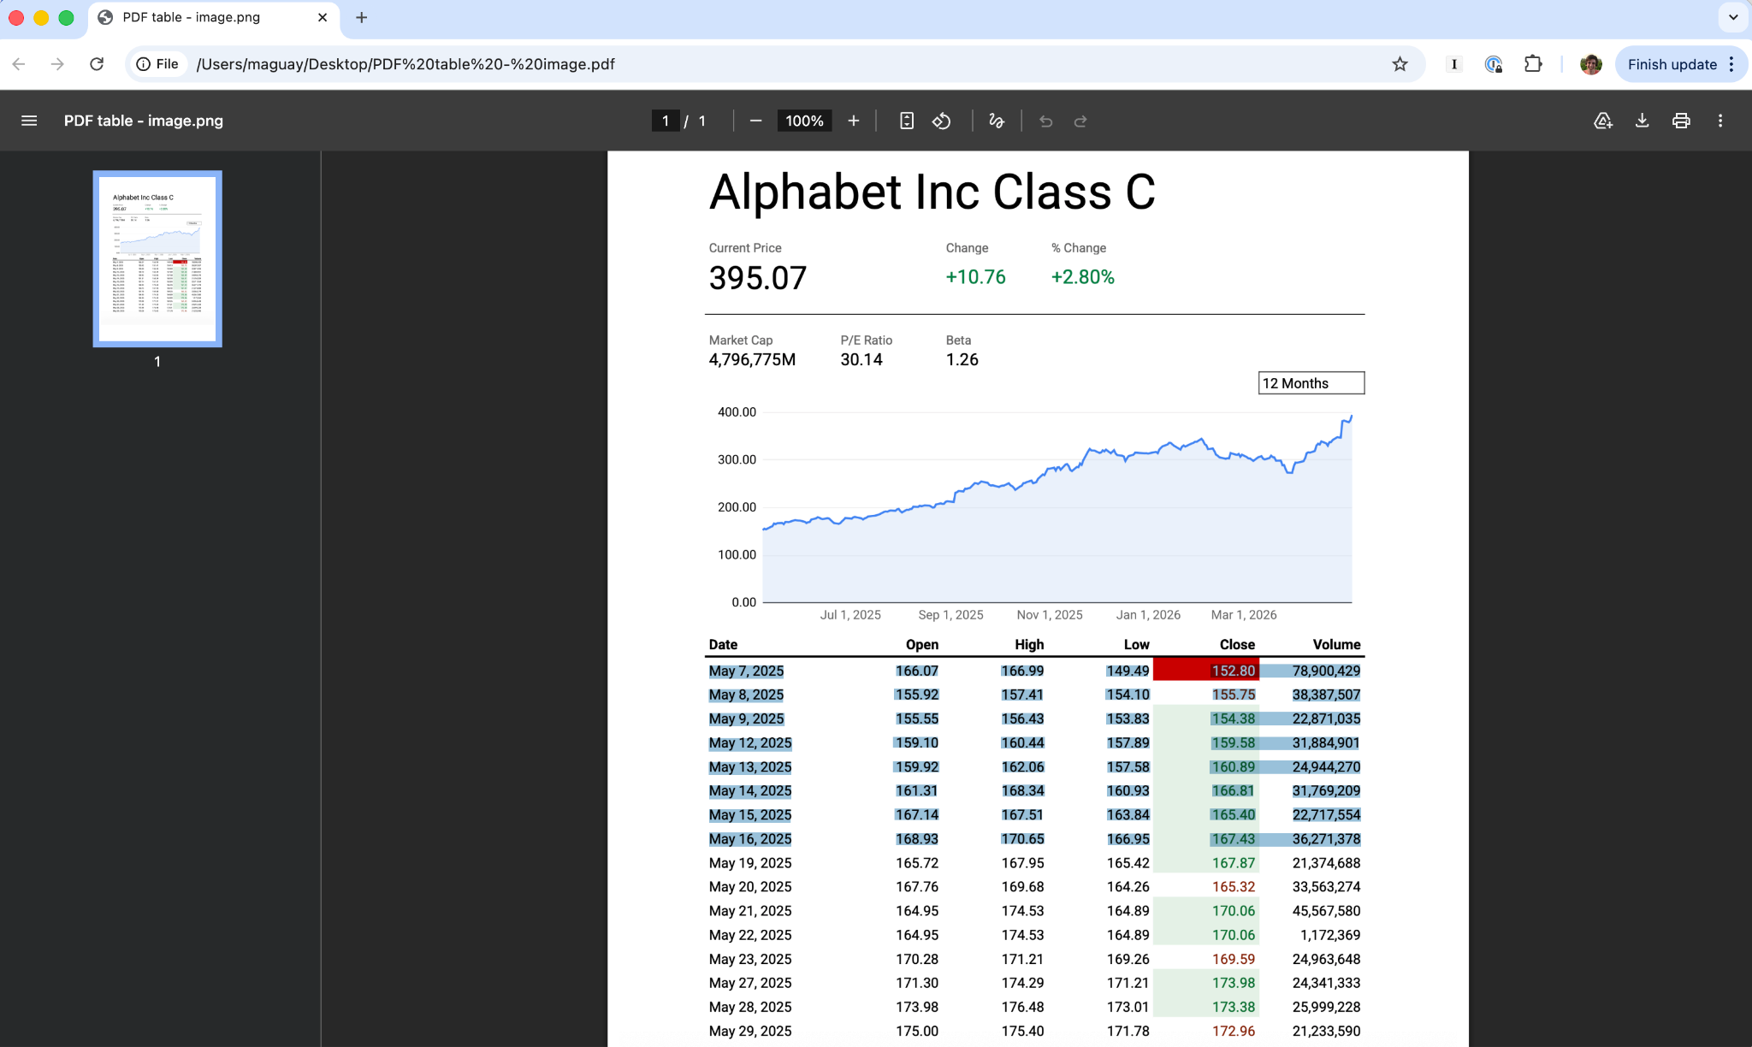Open the Chrome profile avatar
This screenshot has height=1047, width=1752.
coord(1591,64)
